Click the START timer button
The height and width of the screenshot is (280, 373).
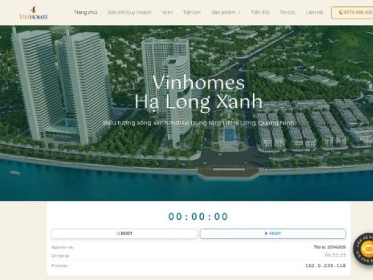pyautogui.click(x=273, y=233)
